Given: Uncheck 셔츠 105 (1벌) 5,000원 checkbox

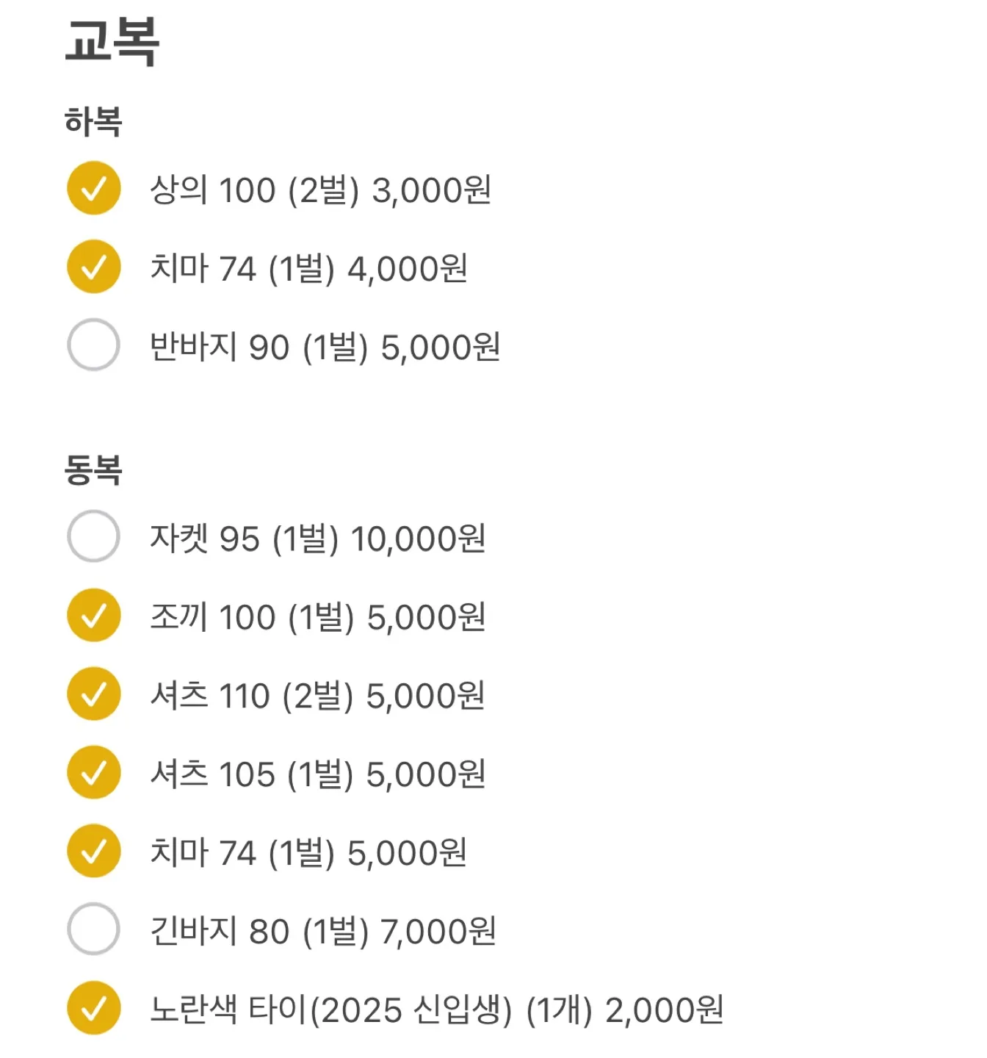Looking at the screenshot, I should (x=93, y=772).
